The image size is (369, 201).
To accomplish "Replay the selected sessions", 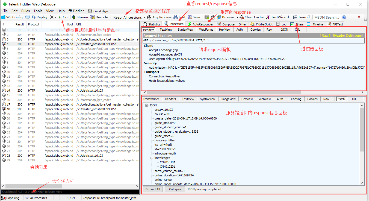I will coord(39,17).
